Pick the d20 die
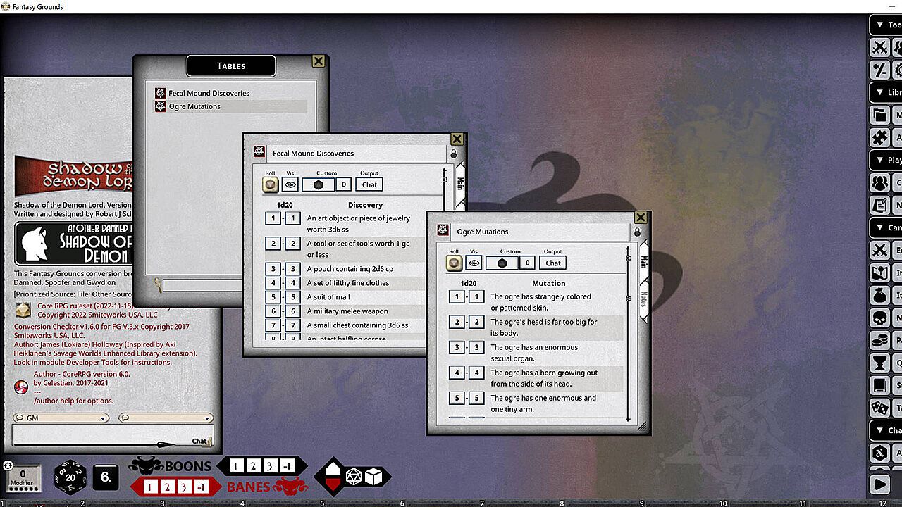Viewport: 902px width, 507px height. (70, 477)
